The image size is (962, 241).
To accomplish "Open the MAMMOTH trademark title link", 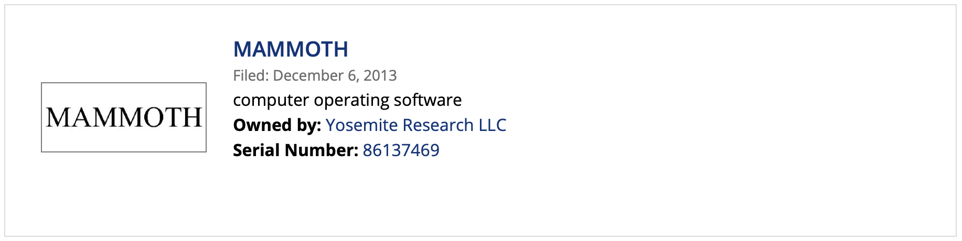I will 290,49.
